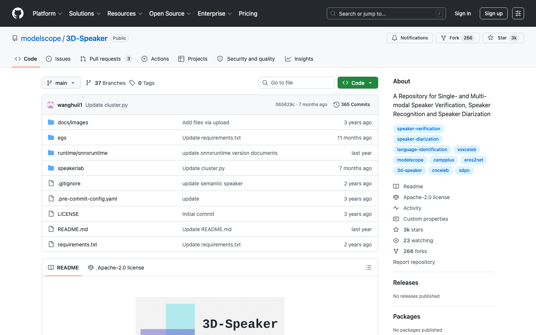Expand the Solutions menu
Image resolution: width=536 pixels, height=335 pixels.
pyautogui.click(x=85, y=13)
